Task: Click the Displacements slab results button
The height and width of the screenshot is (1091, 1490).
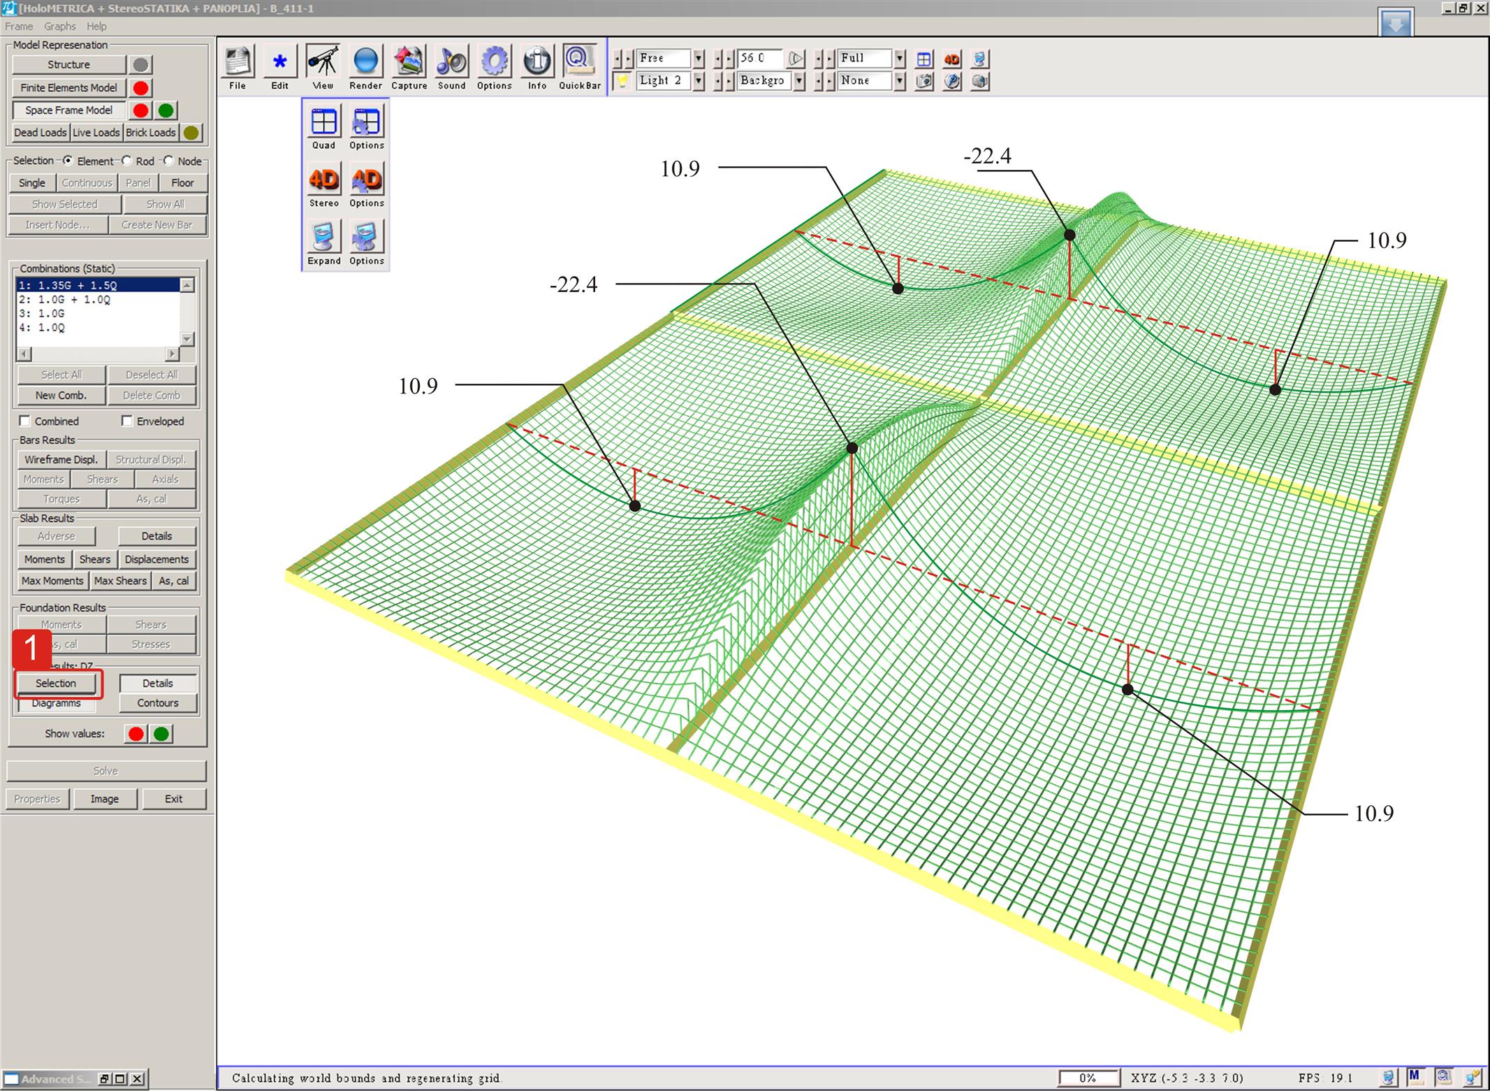Action: pyautogui.click(x=156, y=559)
